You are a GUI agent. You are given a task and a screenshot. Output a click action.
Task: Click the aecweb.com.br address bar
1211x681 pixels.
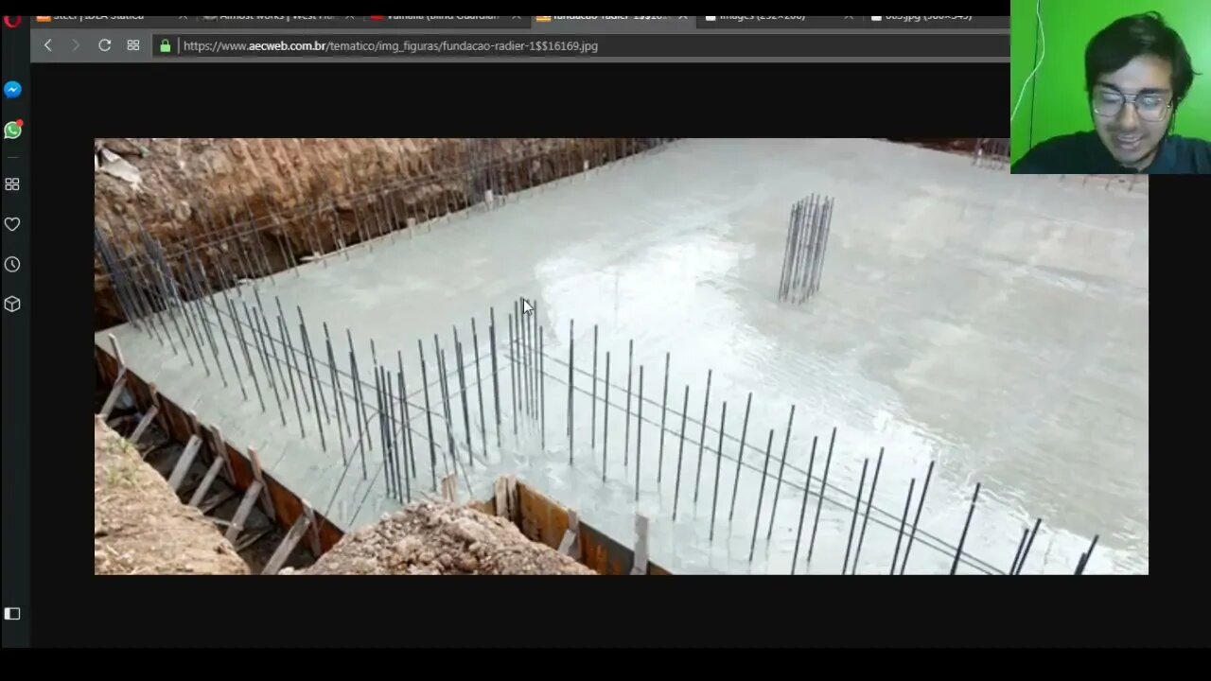coord(579,45)
